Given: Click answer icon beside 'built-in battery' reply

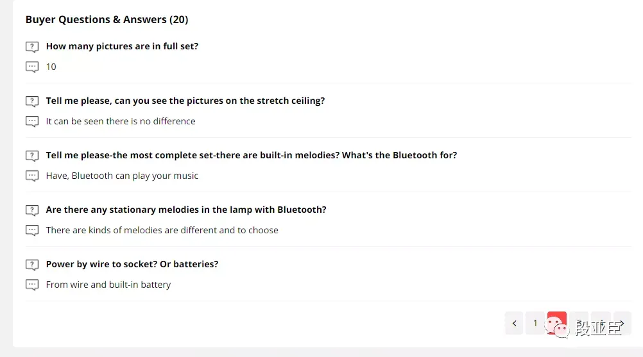Looking at the screenshot, I should tap(32, 285).
